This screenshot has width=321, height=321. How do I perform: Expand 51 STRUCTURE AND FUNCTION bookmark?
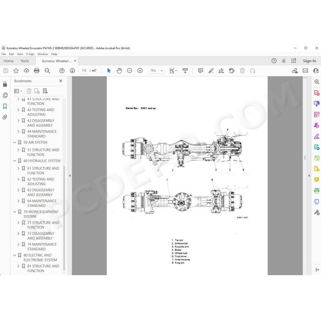[x=18, y=150]
